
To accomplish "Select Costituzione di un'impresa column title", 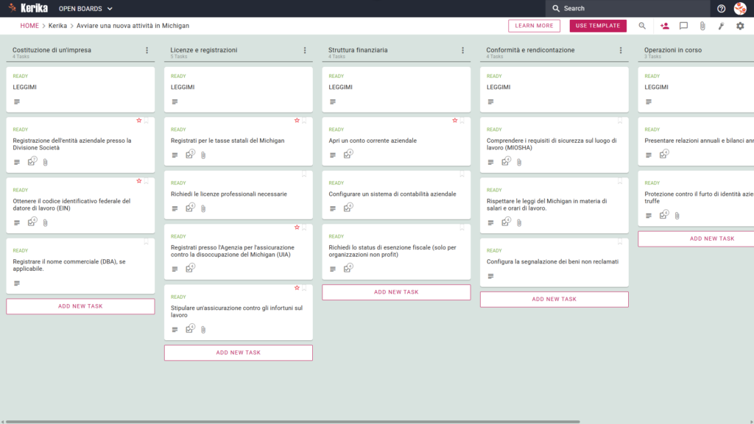I will pos(52,50).
